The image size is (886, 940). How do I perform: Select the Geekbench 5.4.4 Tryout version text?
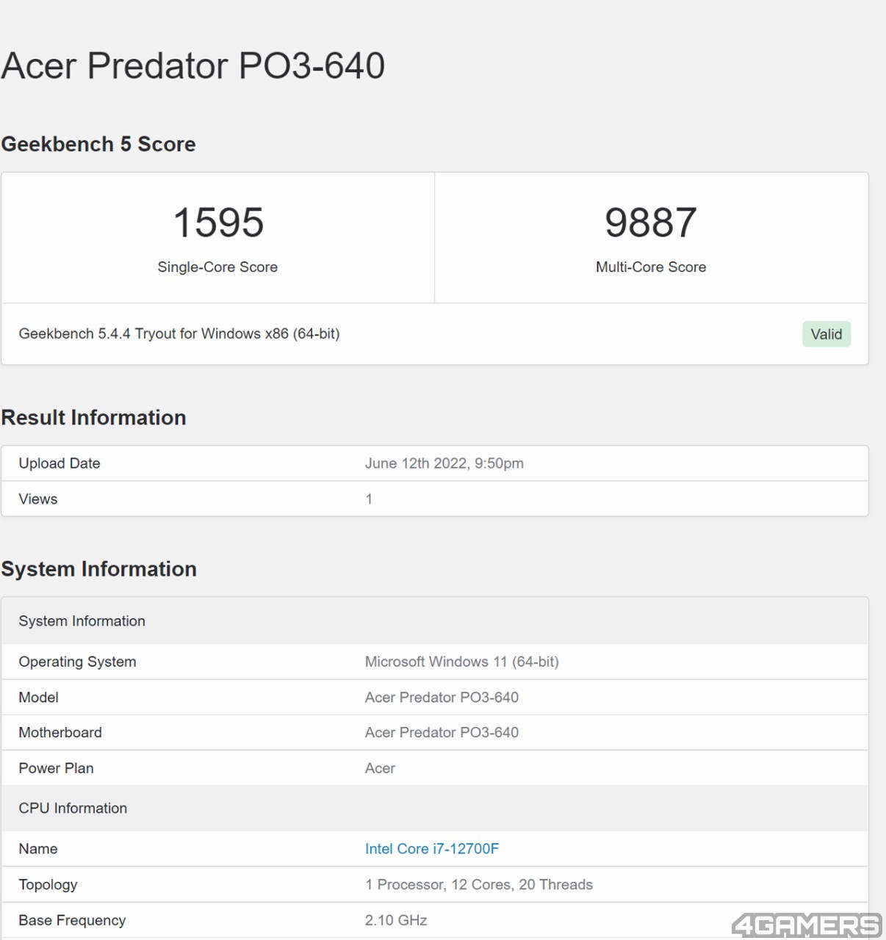pyautogui.click(x=179, y=334)
